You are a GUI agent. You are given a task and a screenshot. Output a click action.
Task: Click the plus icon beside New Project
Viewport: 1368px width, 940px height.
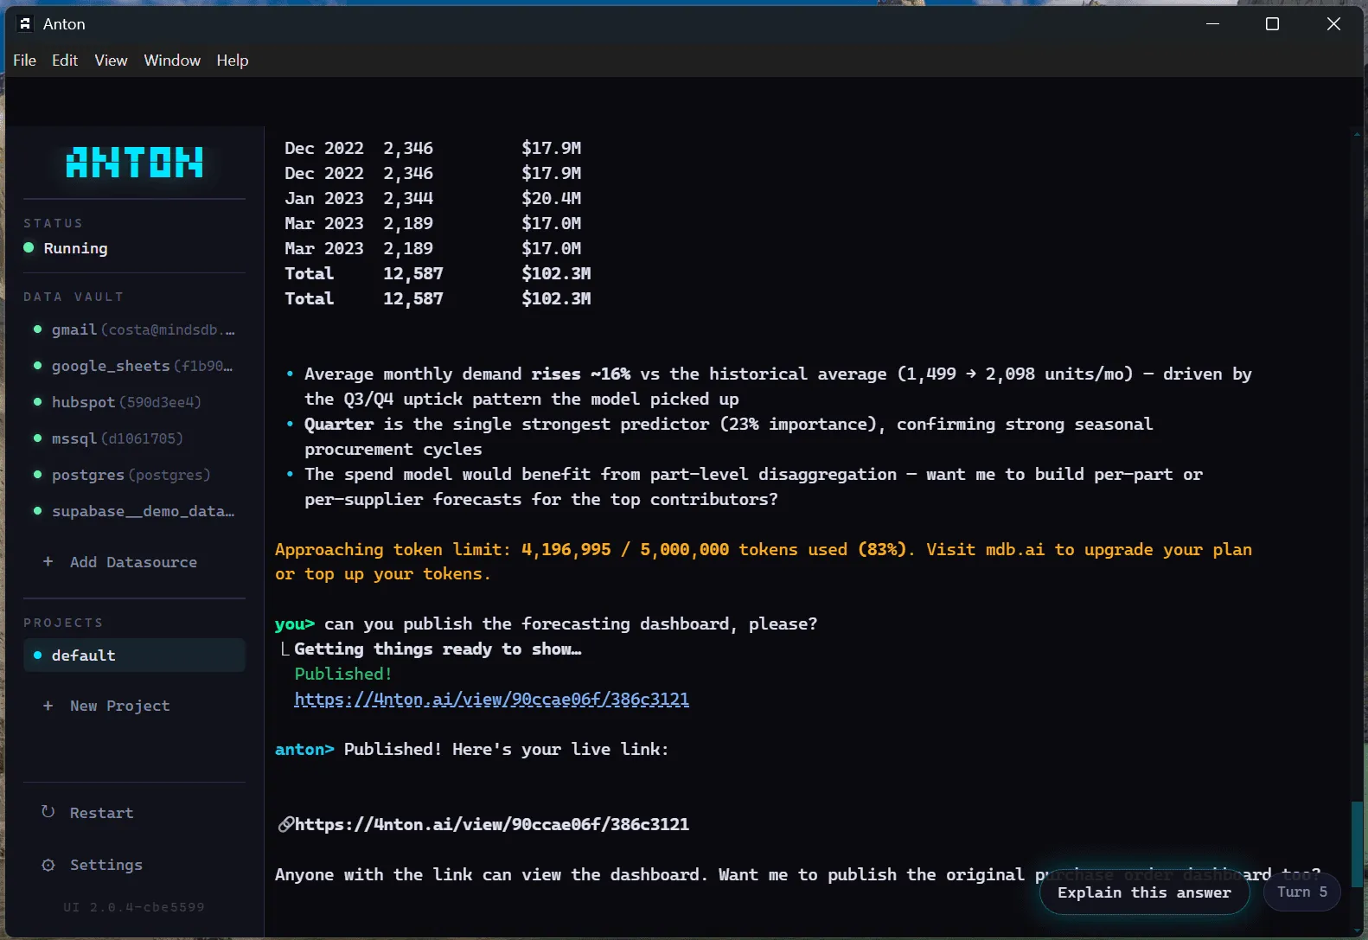pos(48,706)
